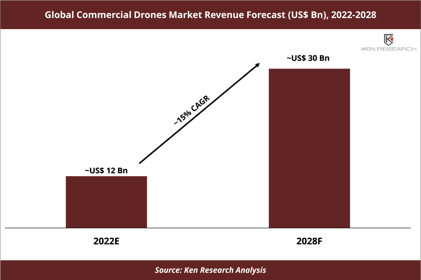Click 'Source: Ken Research Analysis' footer text

point(210,270)
